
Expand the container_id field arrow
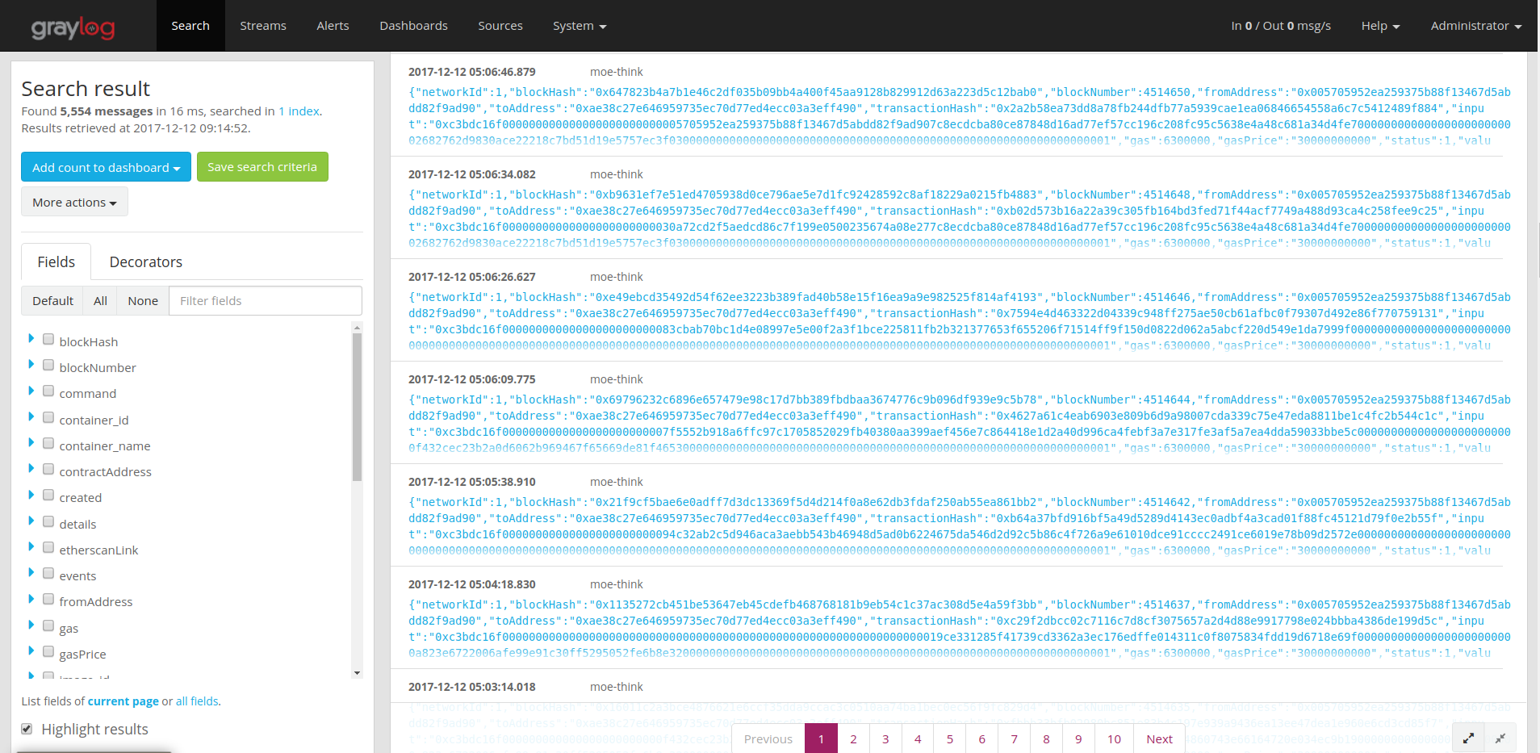pos(31,417)
